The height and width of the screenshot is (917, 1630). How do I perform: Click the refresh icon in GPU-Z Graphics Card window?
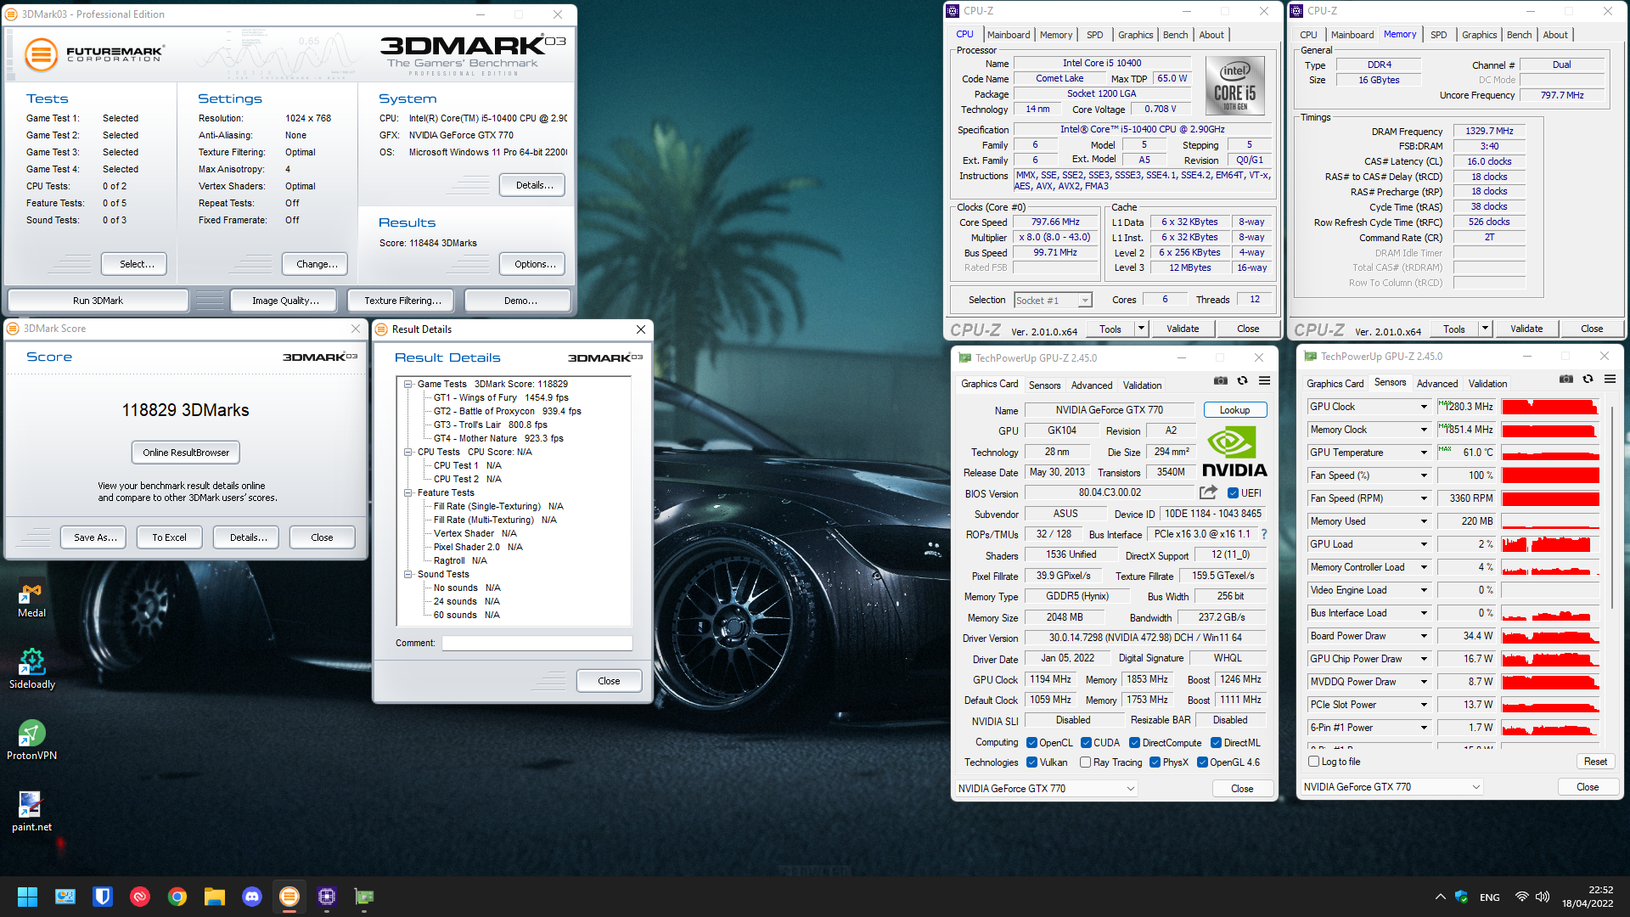click(1242, 380)
